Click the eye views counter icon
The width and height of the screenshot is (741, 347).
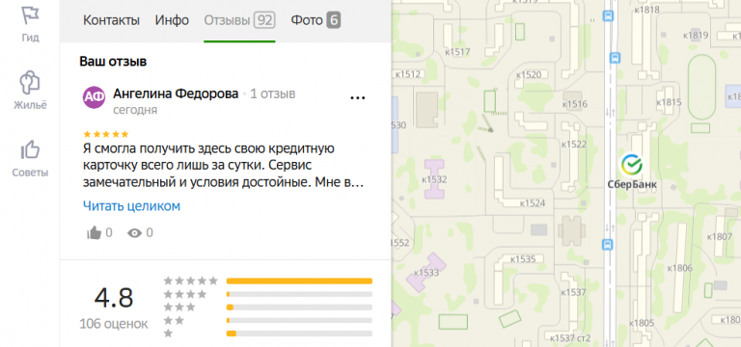pyautogui.click(x=135, y=232)
